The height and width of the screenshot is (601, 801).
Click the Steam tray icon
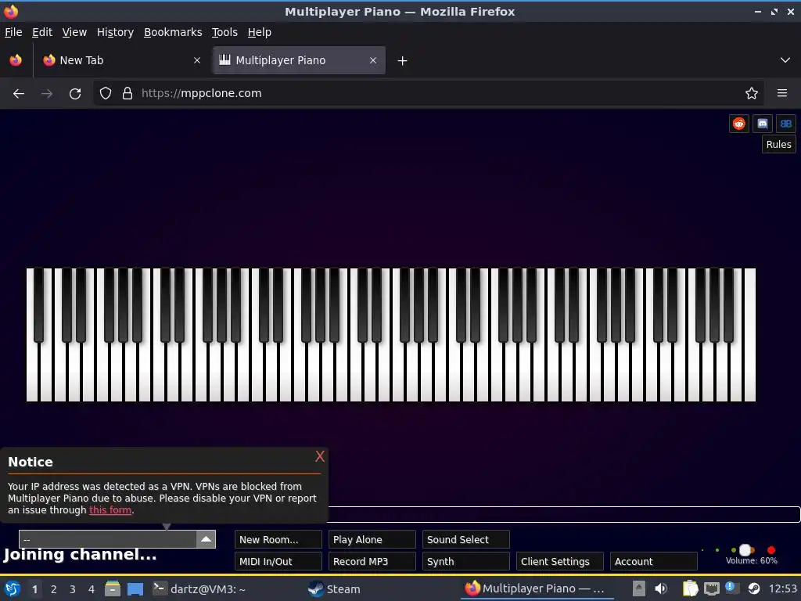point(753,588)
